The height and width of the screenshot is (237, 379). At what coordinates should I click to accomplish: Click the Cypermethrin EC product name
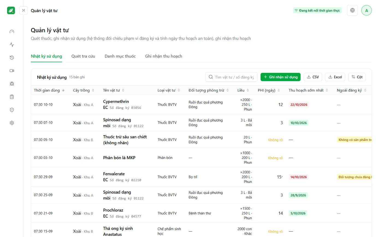point(116,104)
